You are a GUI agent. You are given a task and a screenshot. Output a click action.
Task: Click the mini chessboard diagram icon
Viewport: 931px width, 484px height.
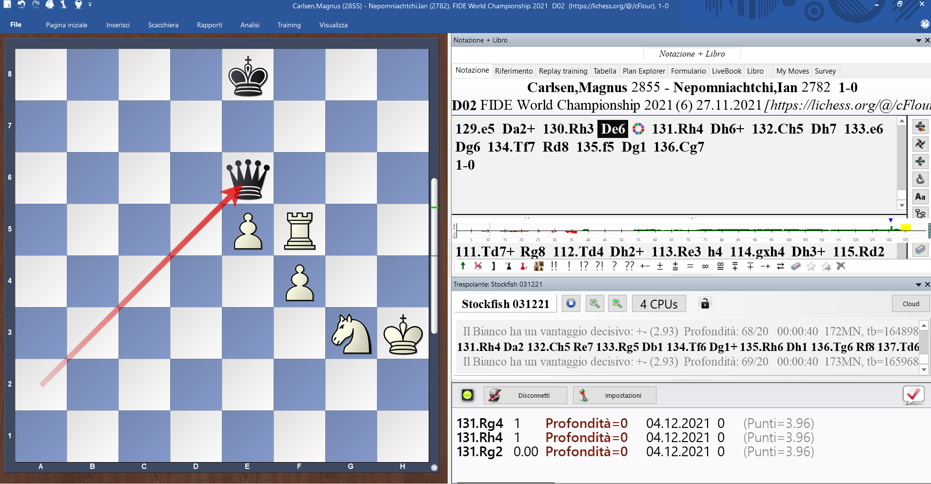(x=539, y=266)
